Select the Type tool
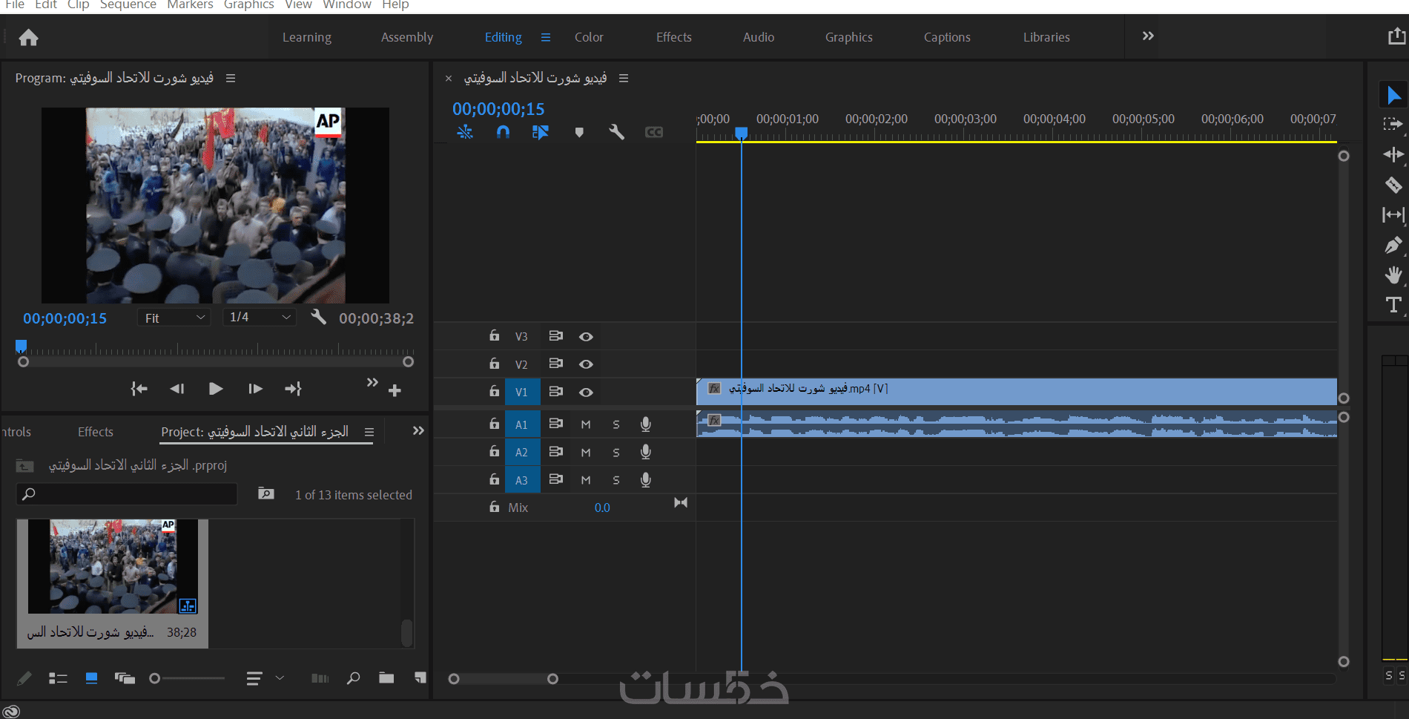Screen dimensions: 1409x719 pos(1393,305)
